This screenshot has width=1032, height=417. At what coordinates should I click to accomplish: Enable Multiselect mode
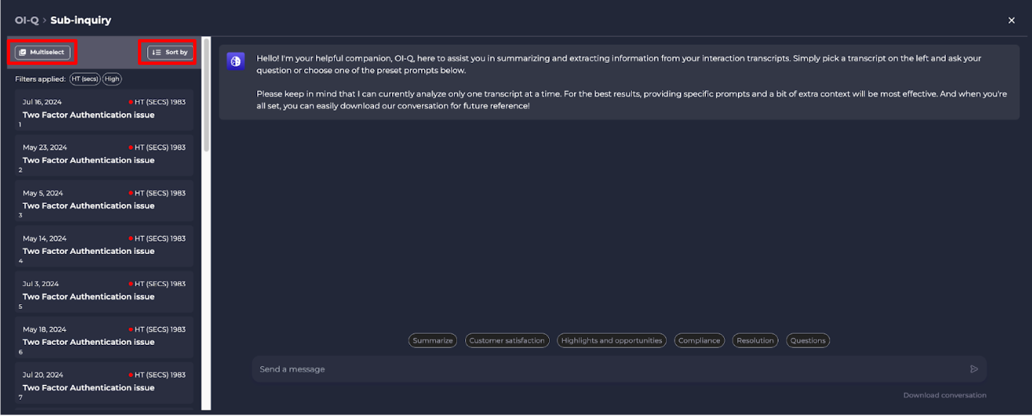pos(43,53)
